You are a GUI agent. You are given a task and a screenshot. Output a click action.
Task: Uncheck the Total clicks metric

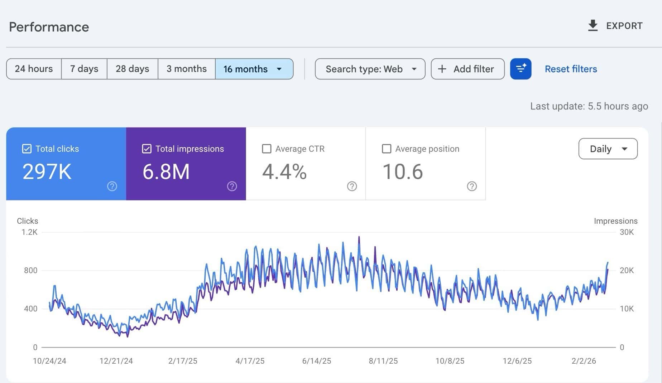click(x=27, y=149)
